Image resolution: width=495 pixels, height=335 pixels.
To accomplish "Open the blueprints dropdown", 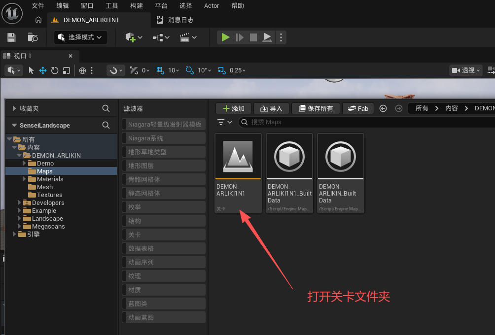I will pos(161,37).
